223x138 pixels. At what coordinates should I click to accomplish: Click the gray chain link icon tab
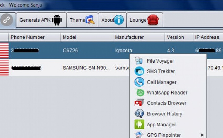pos(7,20)
